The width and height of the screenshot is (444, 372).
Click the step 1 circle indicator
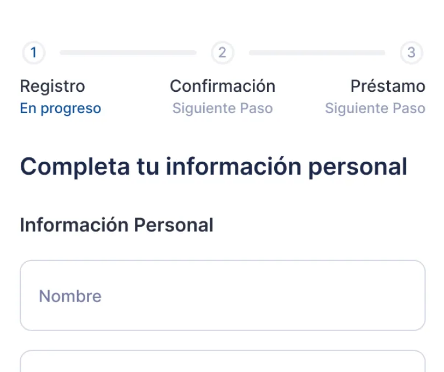pos(33,53)
